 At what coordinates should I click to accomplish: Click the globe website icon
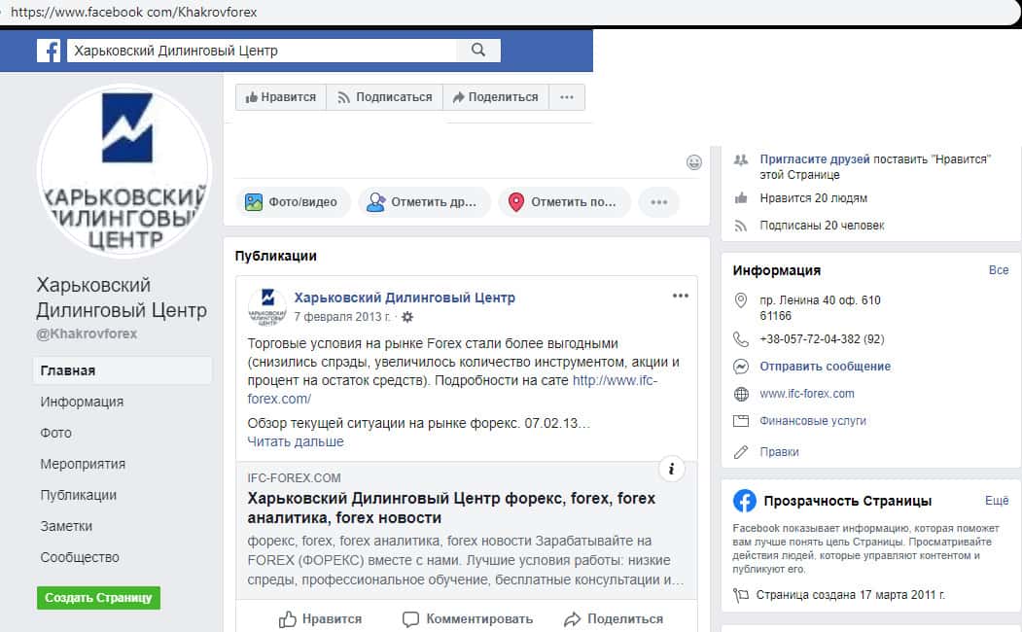click(740, 394)
